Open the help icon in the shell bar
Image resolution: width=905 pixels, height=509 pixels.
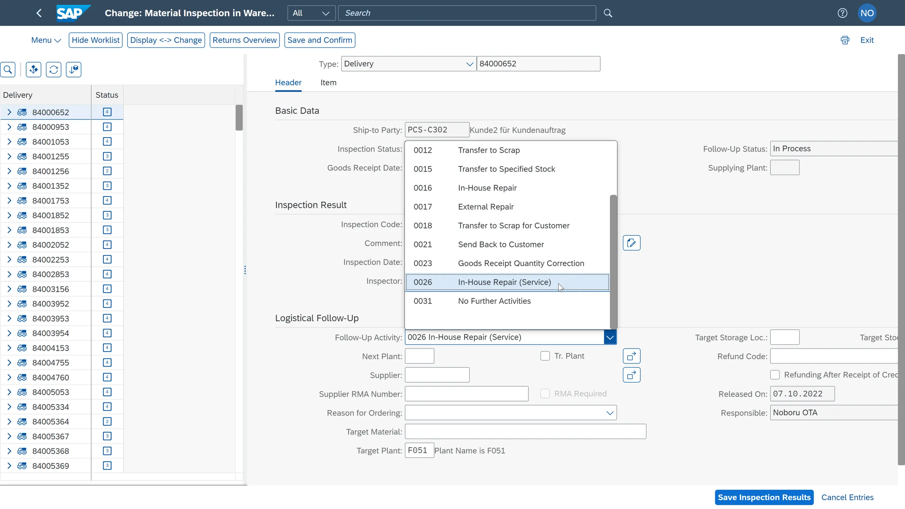point(842,13)
